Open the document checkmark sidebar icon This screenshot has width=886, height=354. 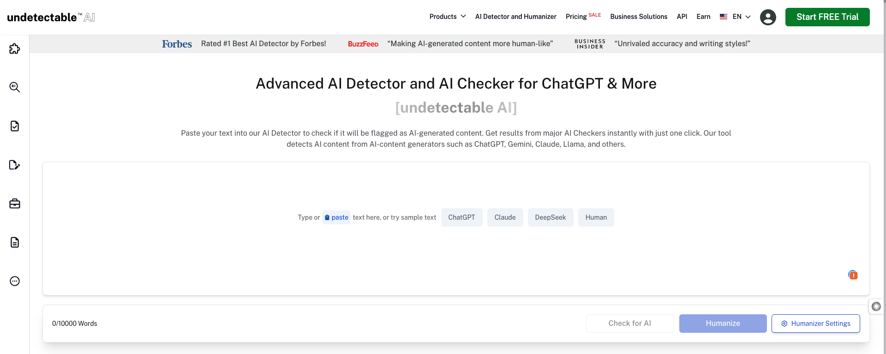click(15, 126)
